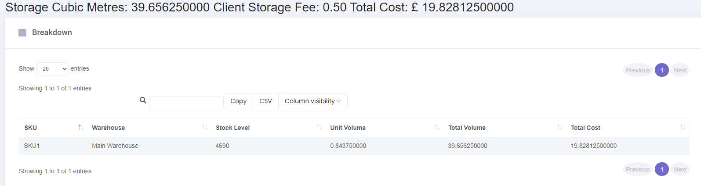Export table with CSV button
This screenshot has height=186, width=701.
click(x=266, y=101)
